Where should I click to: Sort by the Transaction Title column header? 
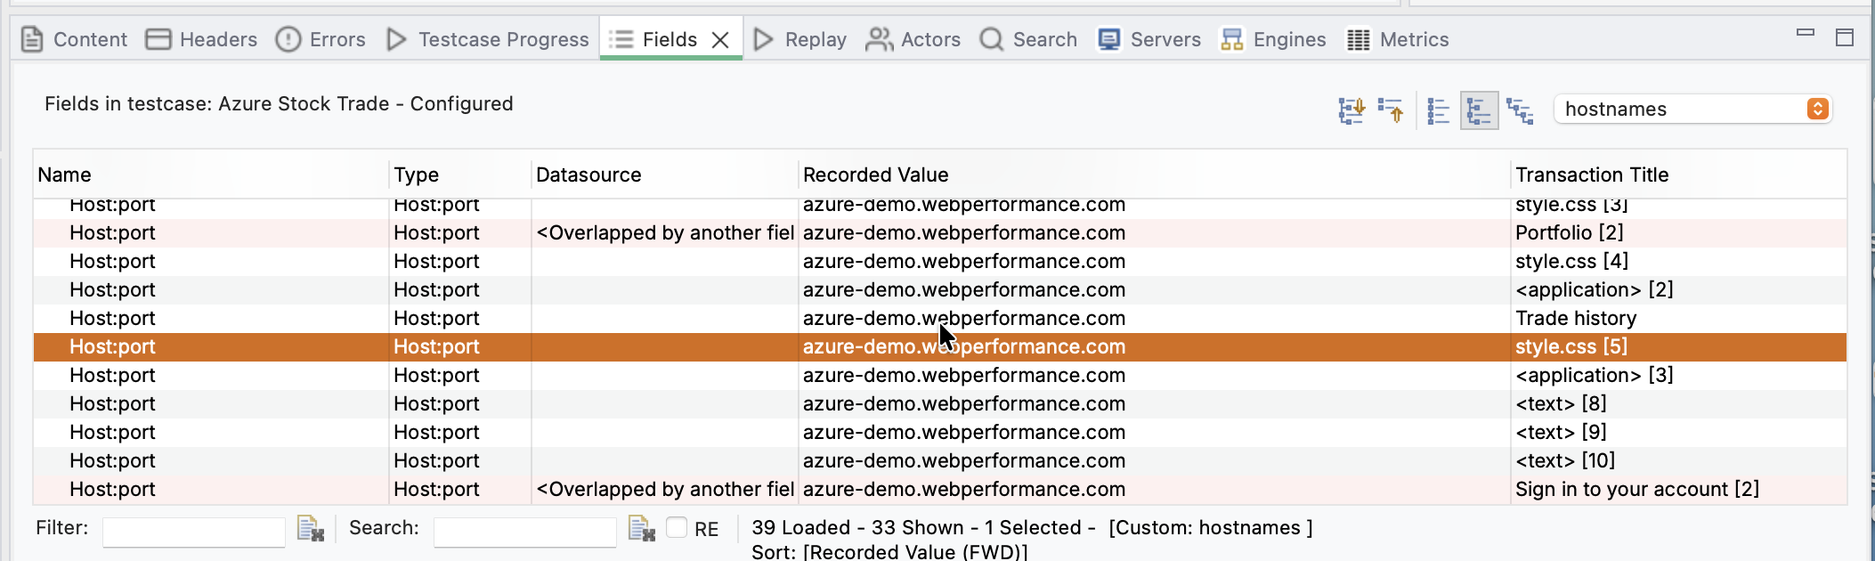(1679, 175)
